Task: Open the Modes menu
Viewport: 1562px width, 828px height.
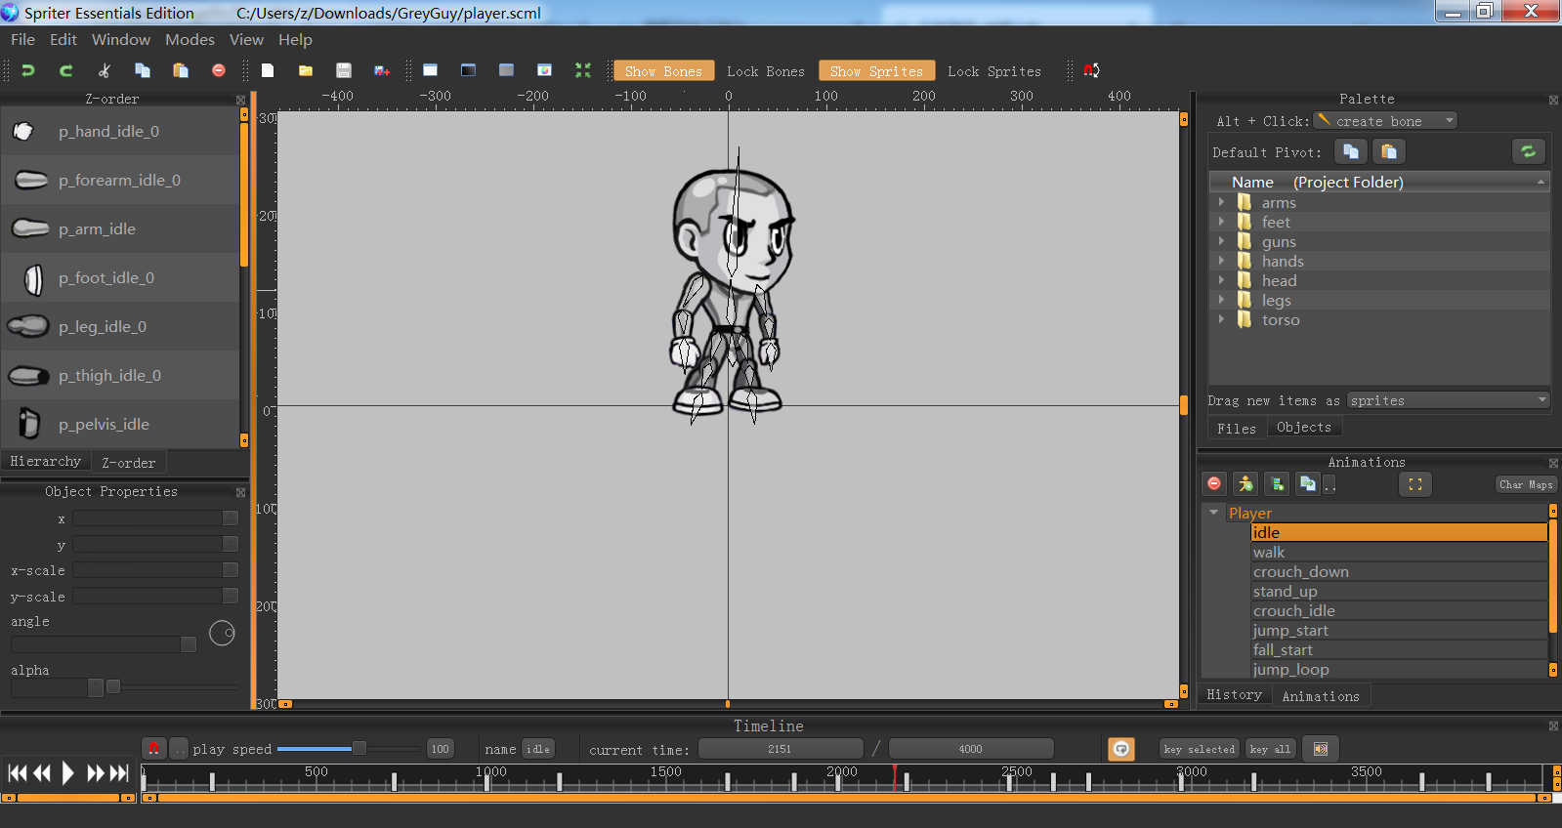Action: click(190, 40)
